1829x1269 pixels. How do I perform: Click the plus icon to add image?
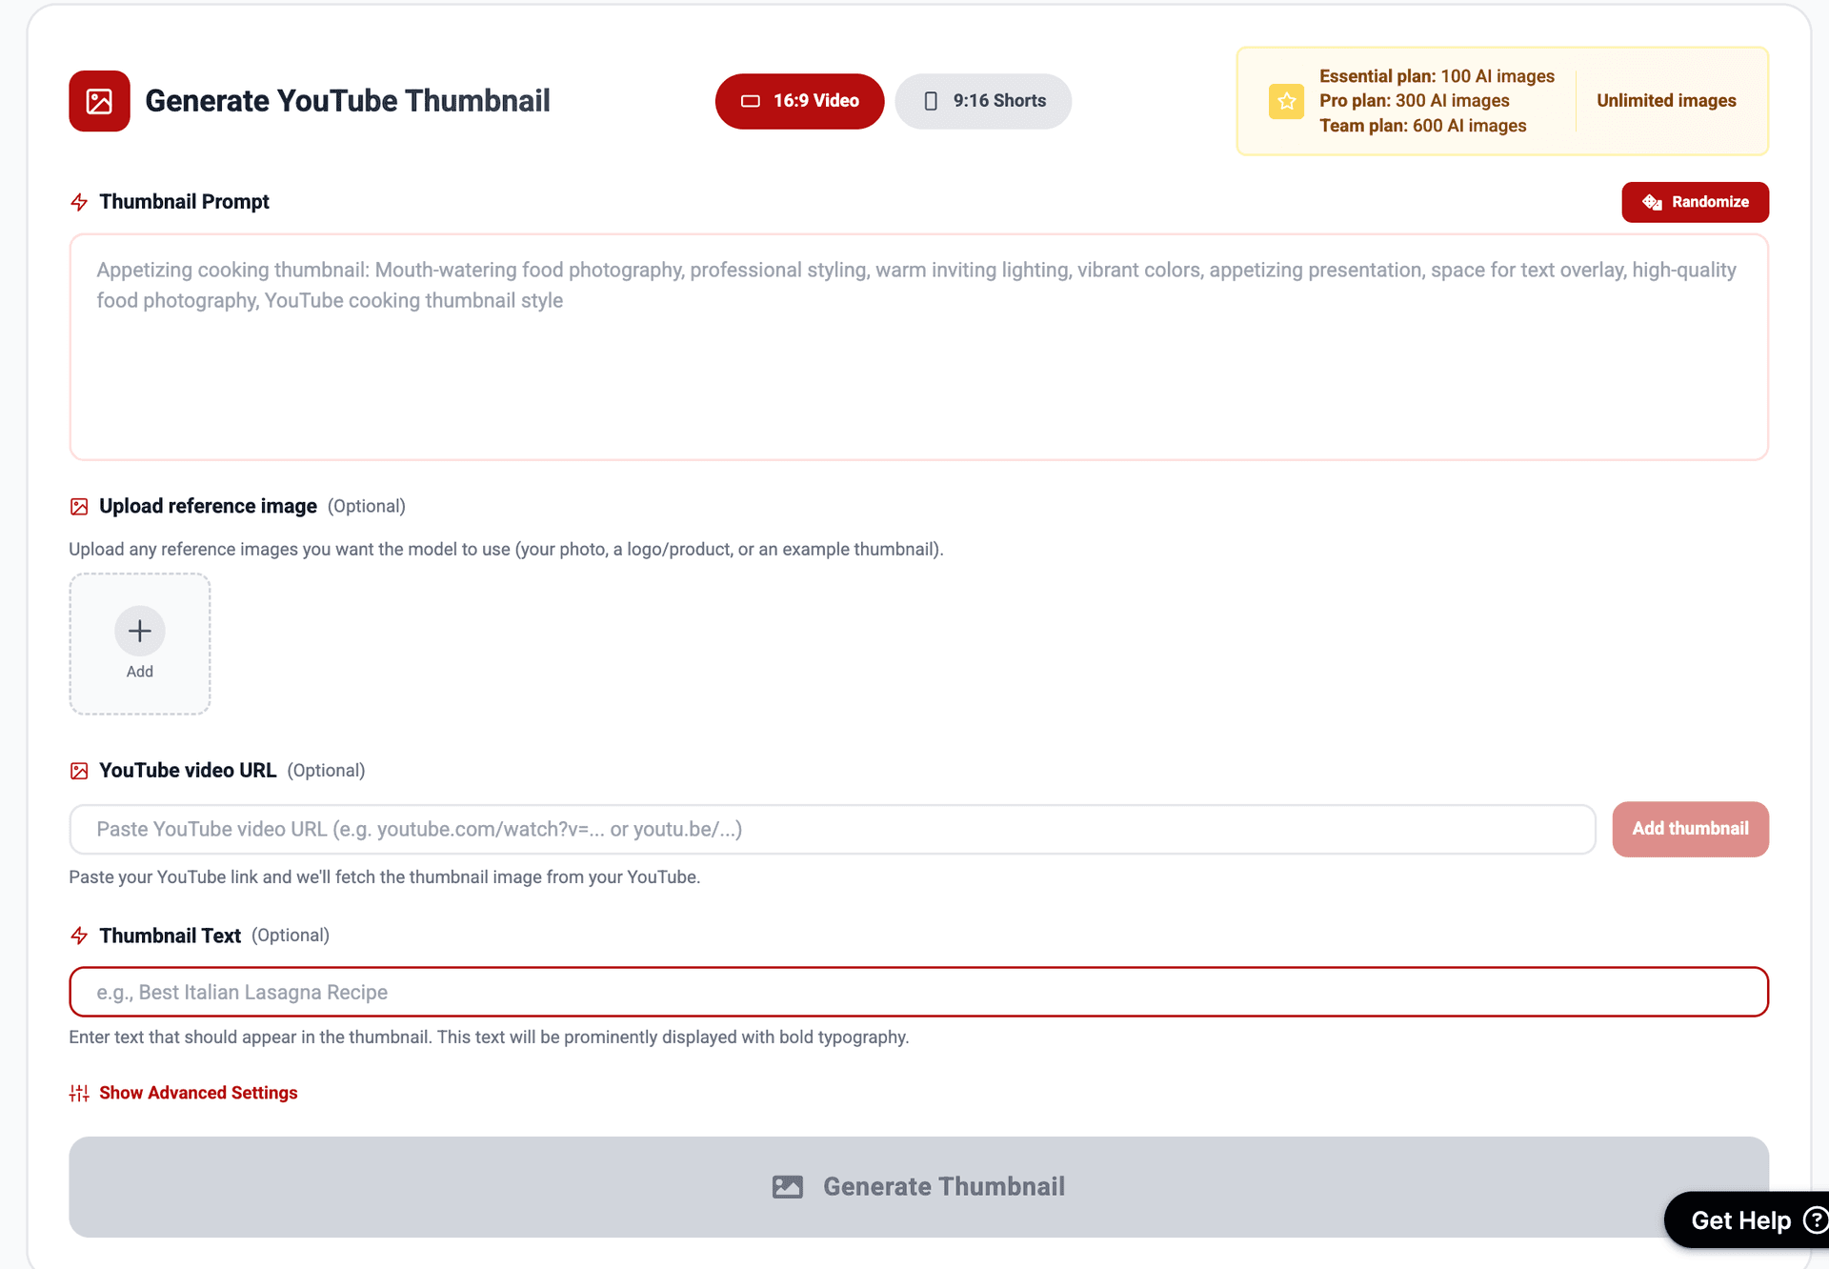point(140,631)
